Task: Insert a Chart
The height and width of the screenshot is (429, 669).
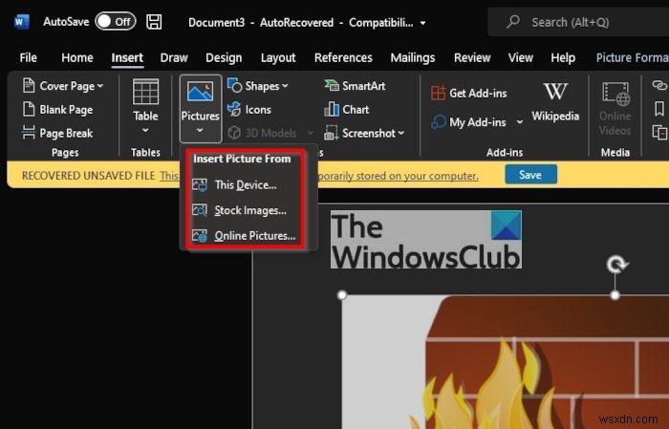Action: point(346,110)
